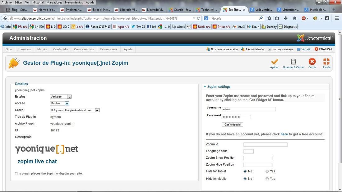Open browser Herramientas menu
This screenshot has width=342, height=192.
click(74, 2)
